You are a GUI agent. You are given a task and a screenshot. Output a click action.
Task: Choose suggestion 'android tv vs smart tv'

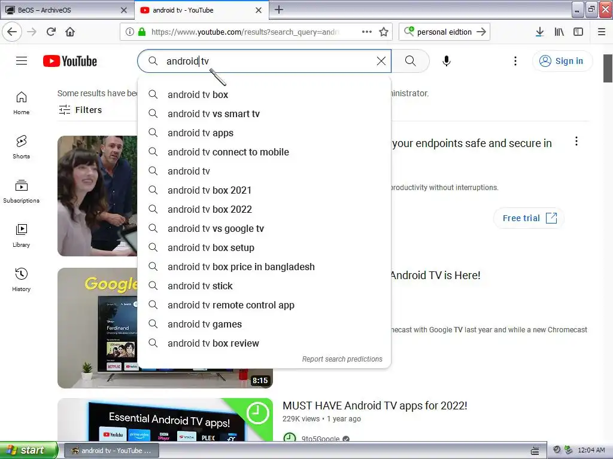coord(264,114)
